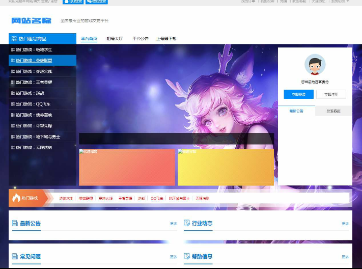Click the document icon beside the 常见问题 heading
Screen dimensions: 362x269
pos(15,256)
